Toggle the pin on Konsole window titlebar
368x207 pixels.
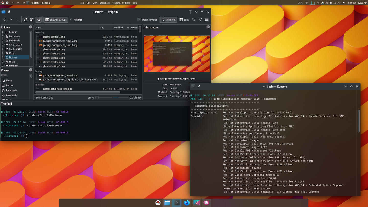point(199,86)
